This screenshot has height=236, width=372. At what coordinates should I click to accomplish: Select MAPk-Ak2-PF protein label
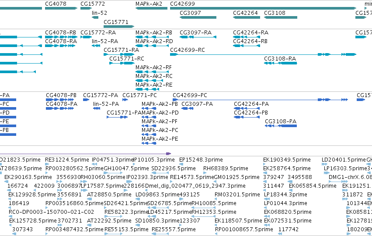pyautogui.click(x=160, y=121)
